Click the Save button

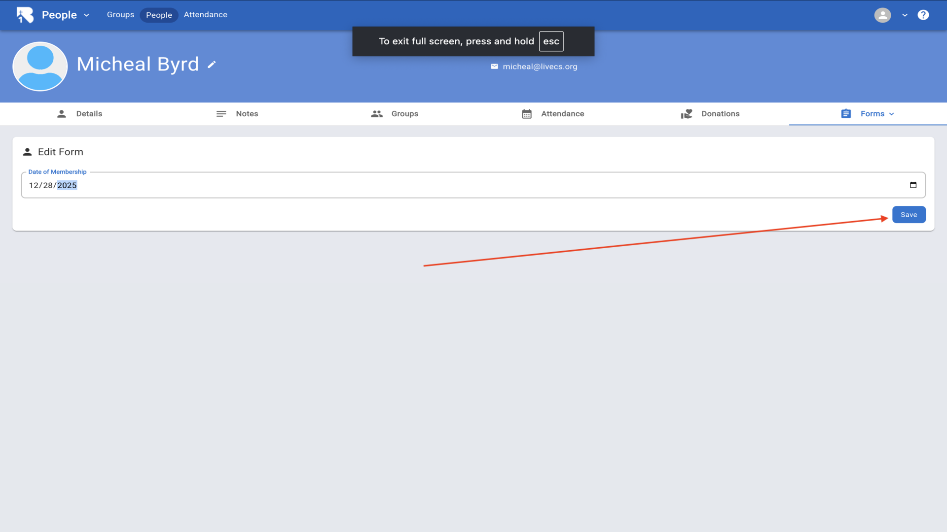coord(909,215)
